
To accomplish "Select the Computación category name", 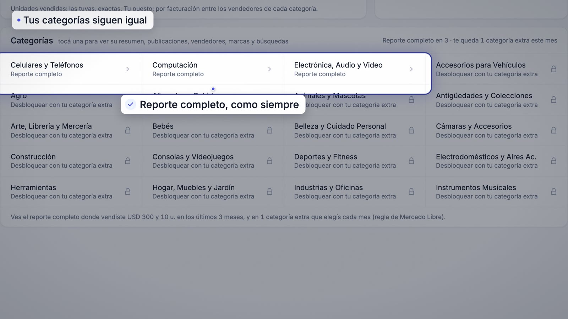I will pos(175,65).
